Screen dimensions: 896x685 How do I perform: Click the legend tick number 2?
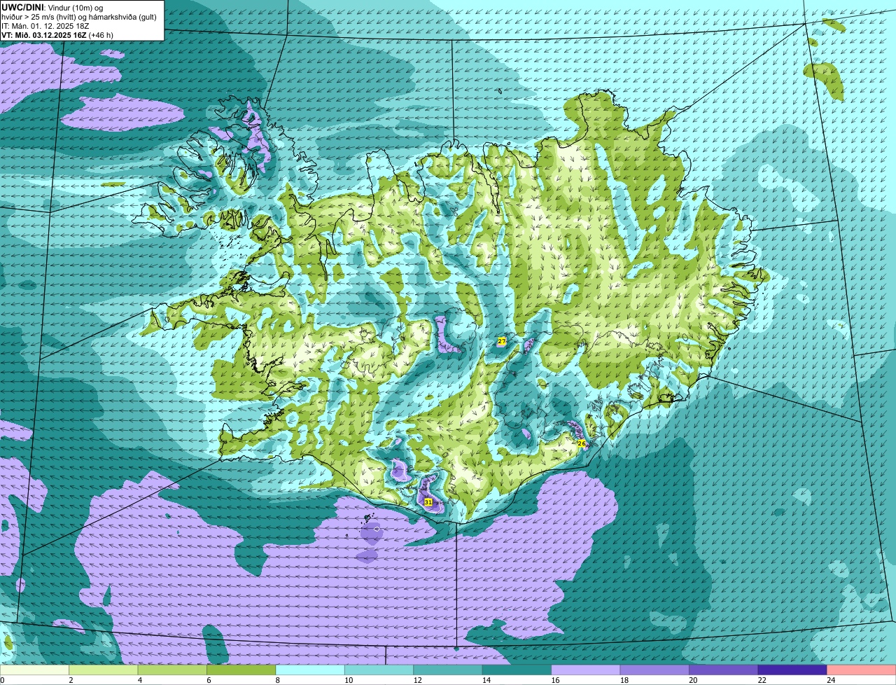71,680
